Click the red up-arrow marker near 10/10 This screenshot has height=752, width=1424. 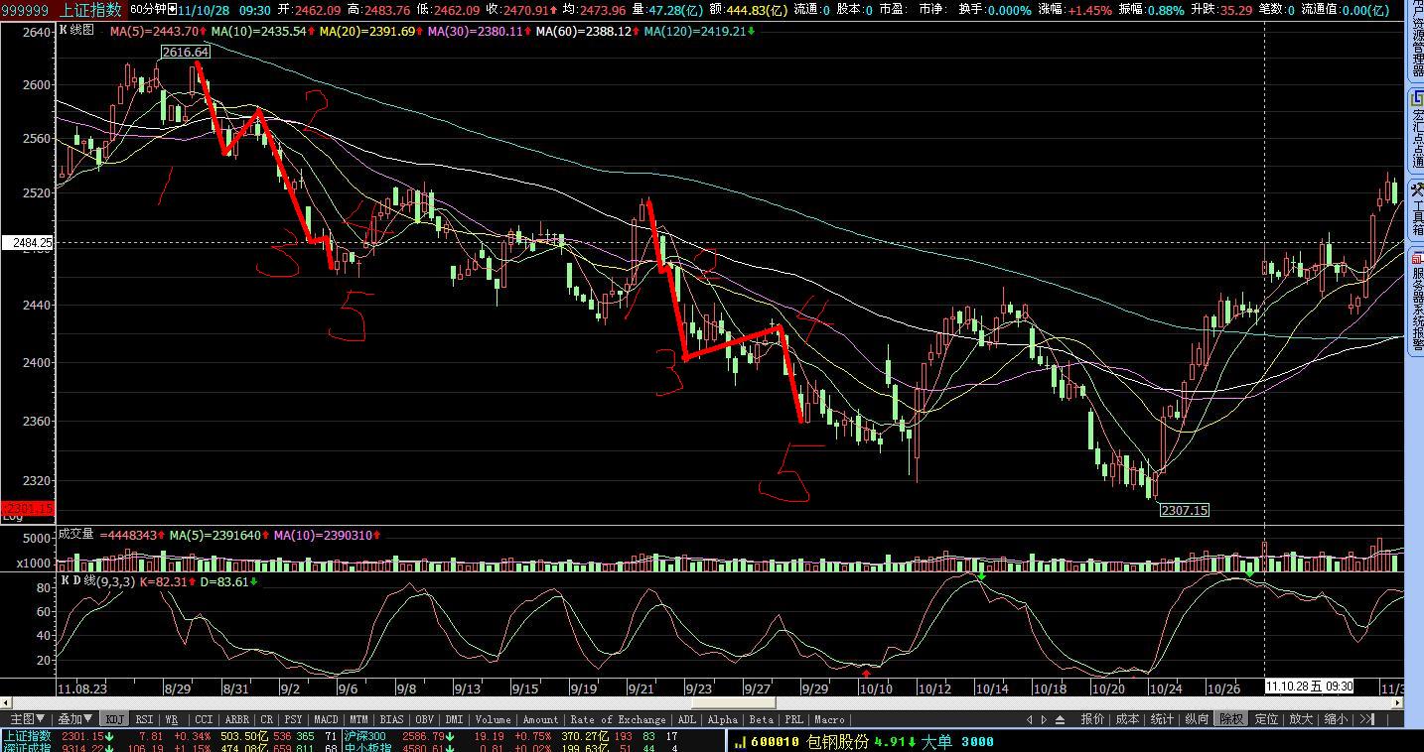[x=866, y=674]
